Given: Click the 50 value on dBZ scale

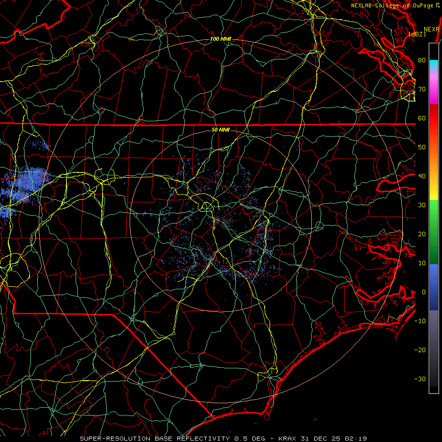Looking at the screenshot, I should pos(422,147).
